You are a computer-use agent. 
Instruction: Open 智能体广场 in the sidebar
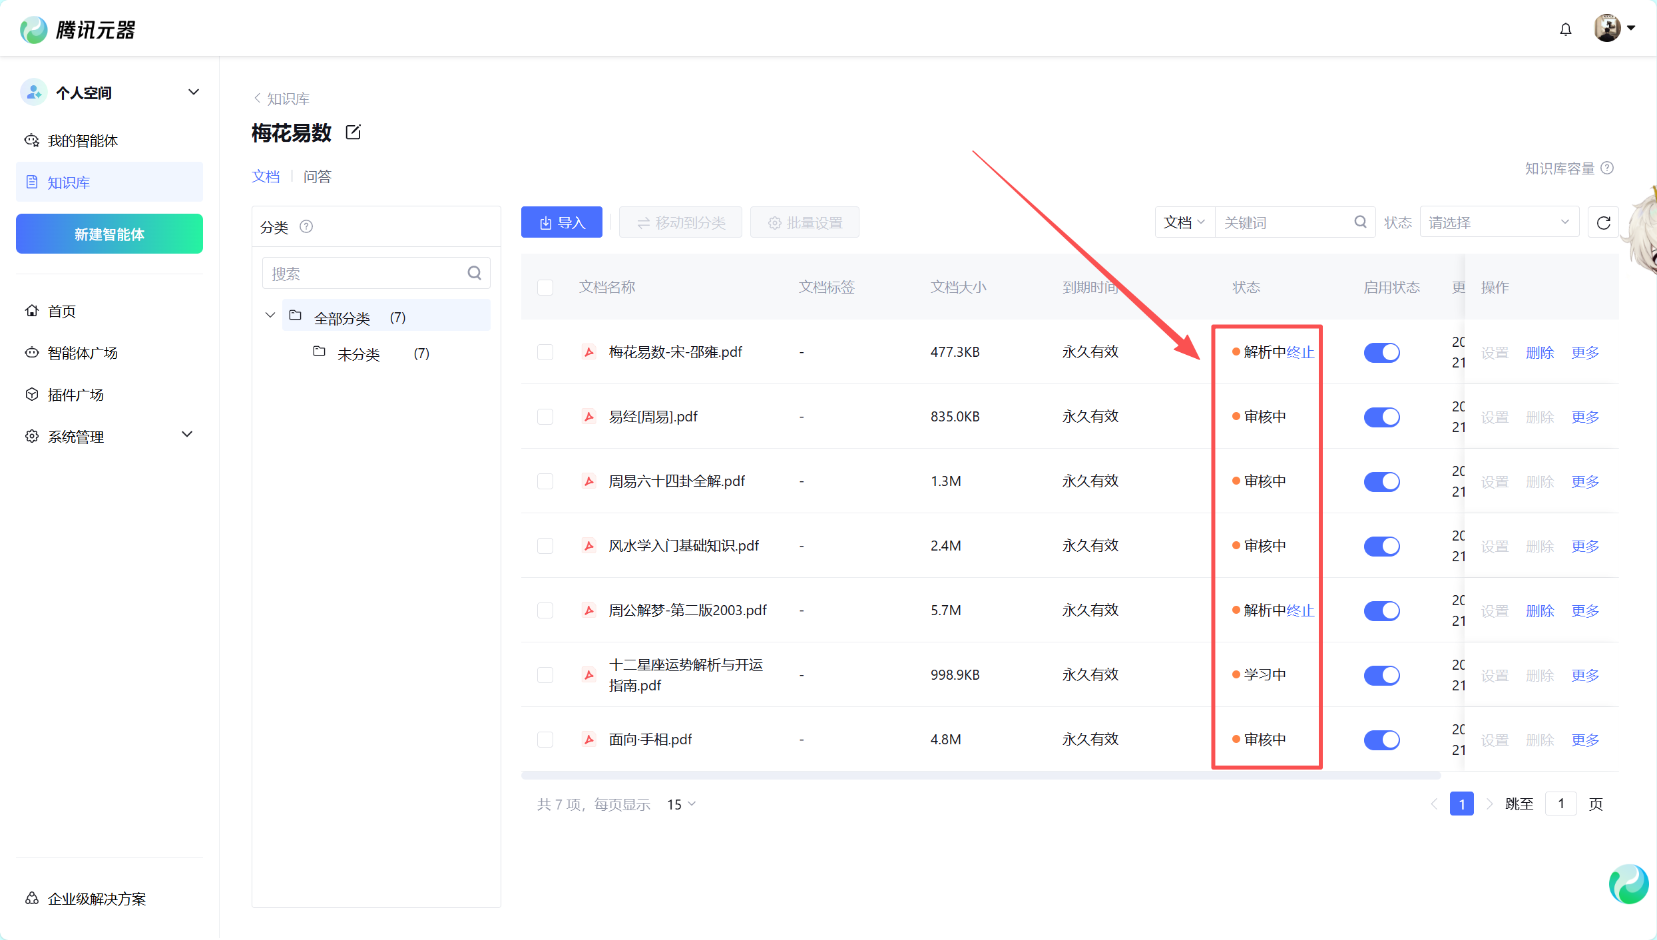point(83,353)
